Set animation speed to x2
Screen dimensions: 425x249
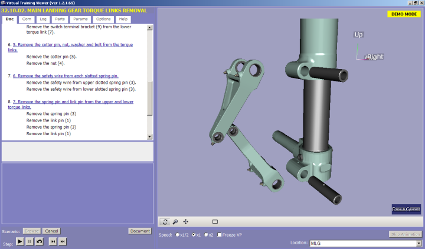(x=205, y=235)
